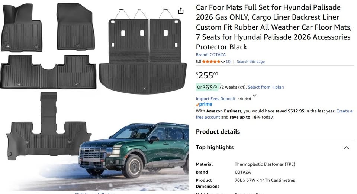Click the five-star rating icons
Viewport: 357px width, 194px height.
pos(211,62)
